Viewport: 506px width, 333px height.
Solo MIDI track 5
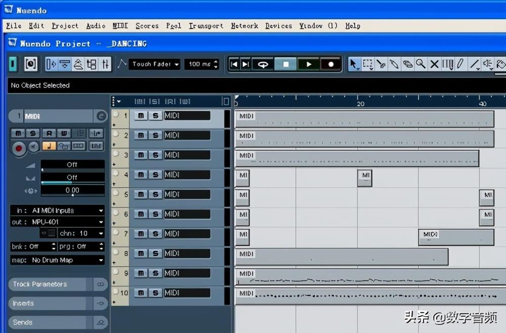pyautogui.click(x=155, y=194)
